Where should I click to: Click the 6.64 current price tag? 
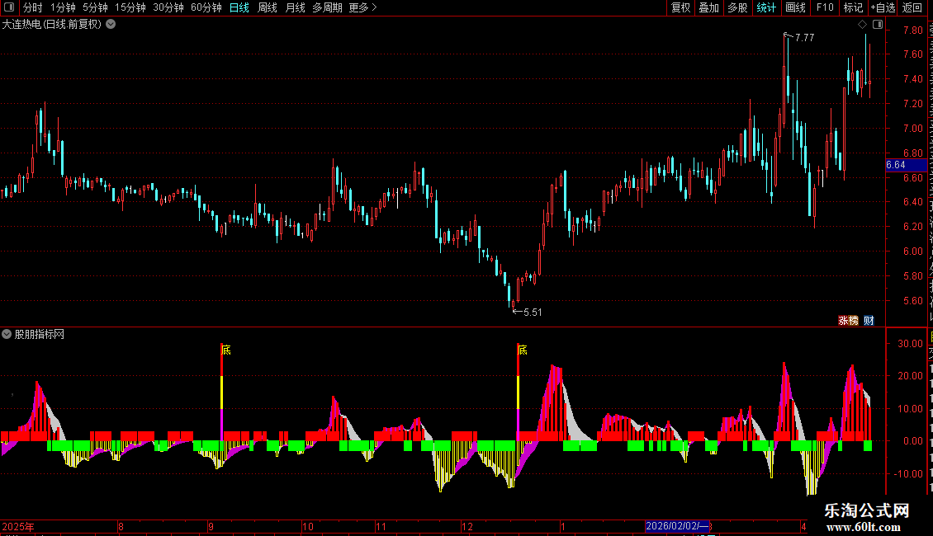coord(906,165)
